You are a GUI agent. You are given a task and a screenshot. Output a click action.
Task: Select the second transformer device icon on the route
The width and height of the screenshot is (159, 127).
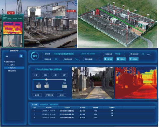46,86
